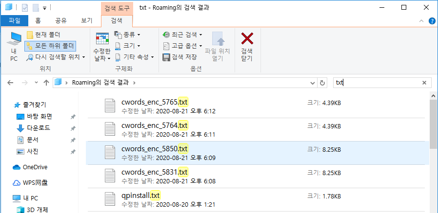Image resolution: width=438 pixels, height=213 pixels.
Task: Click the pin icon next to Desktop (바탕 화면)
Action: point(73,117)
